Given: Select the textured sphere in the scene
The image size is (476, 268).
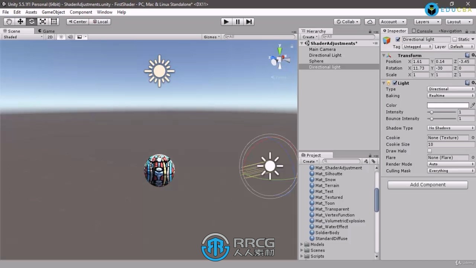Looking at the screenshot, I should click(160, 170).
